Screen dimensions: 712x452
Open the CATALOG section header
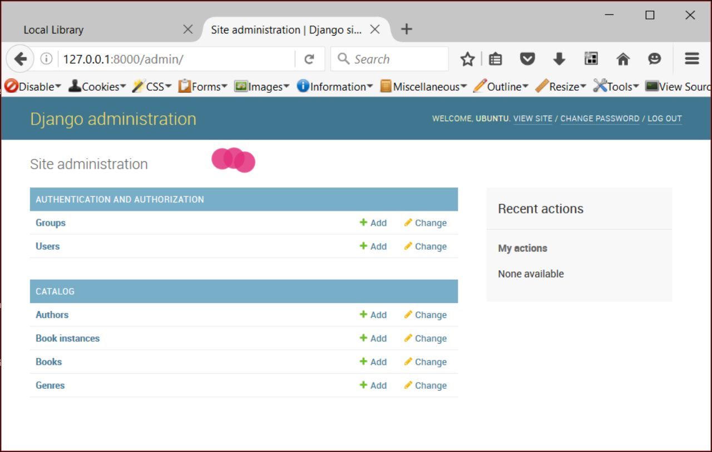coord(55,291)
